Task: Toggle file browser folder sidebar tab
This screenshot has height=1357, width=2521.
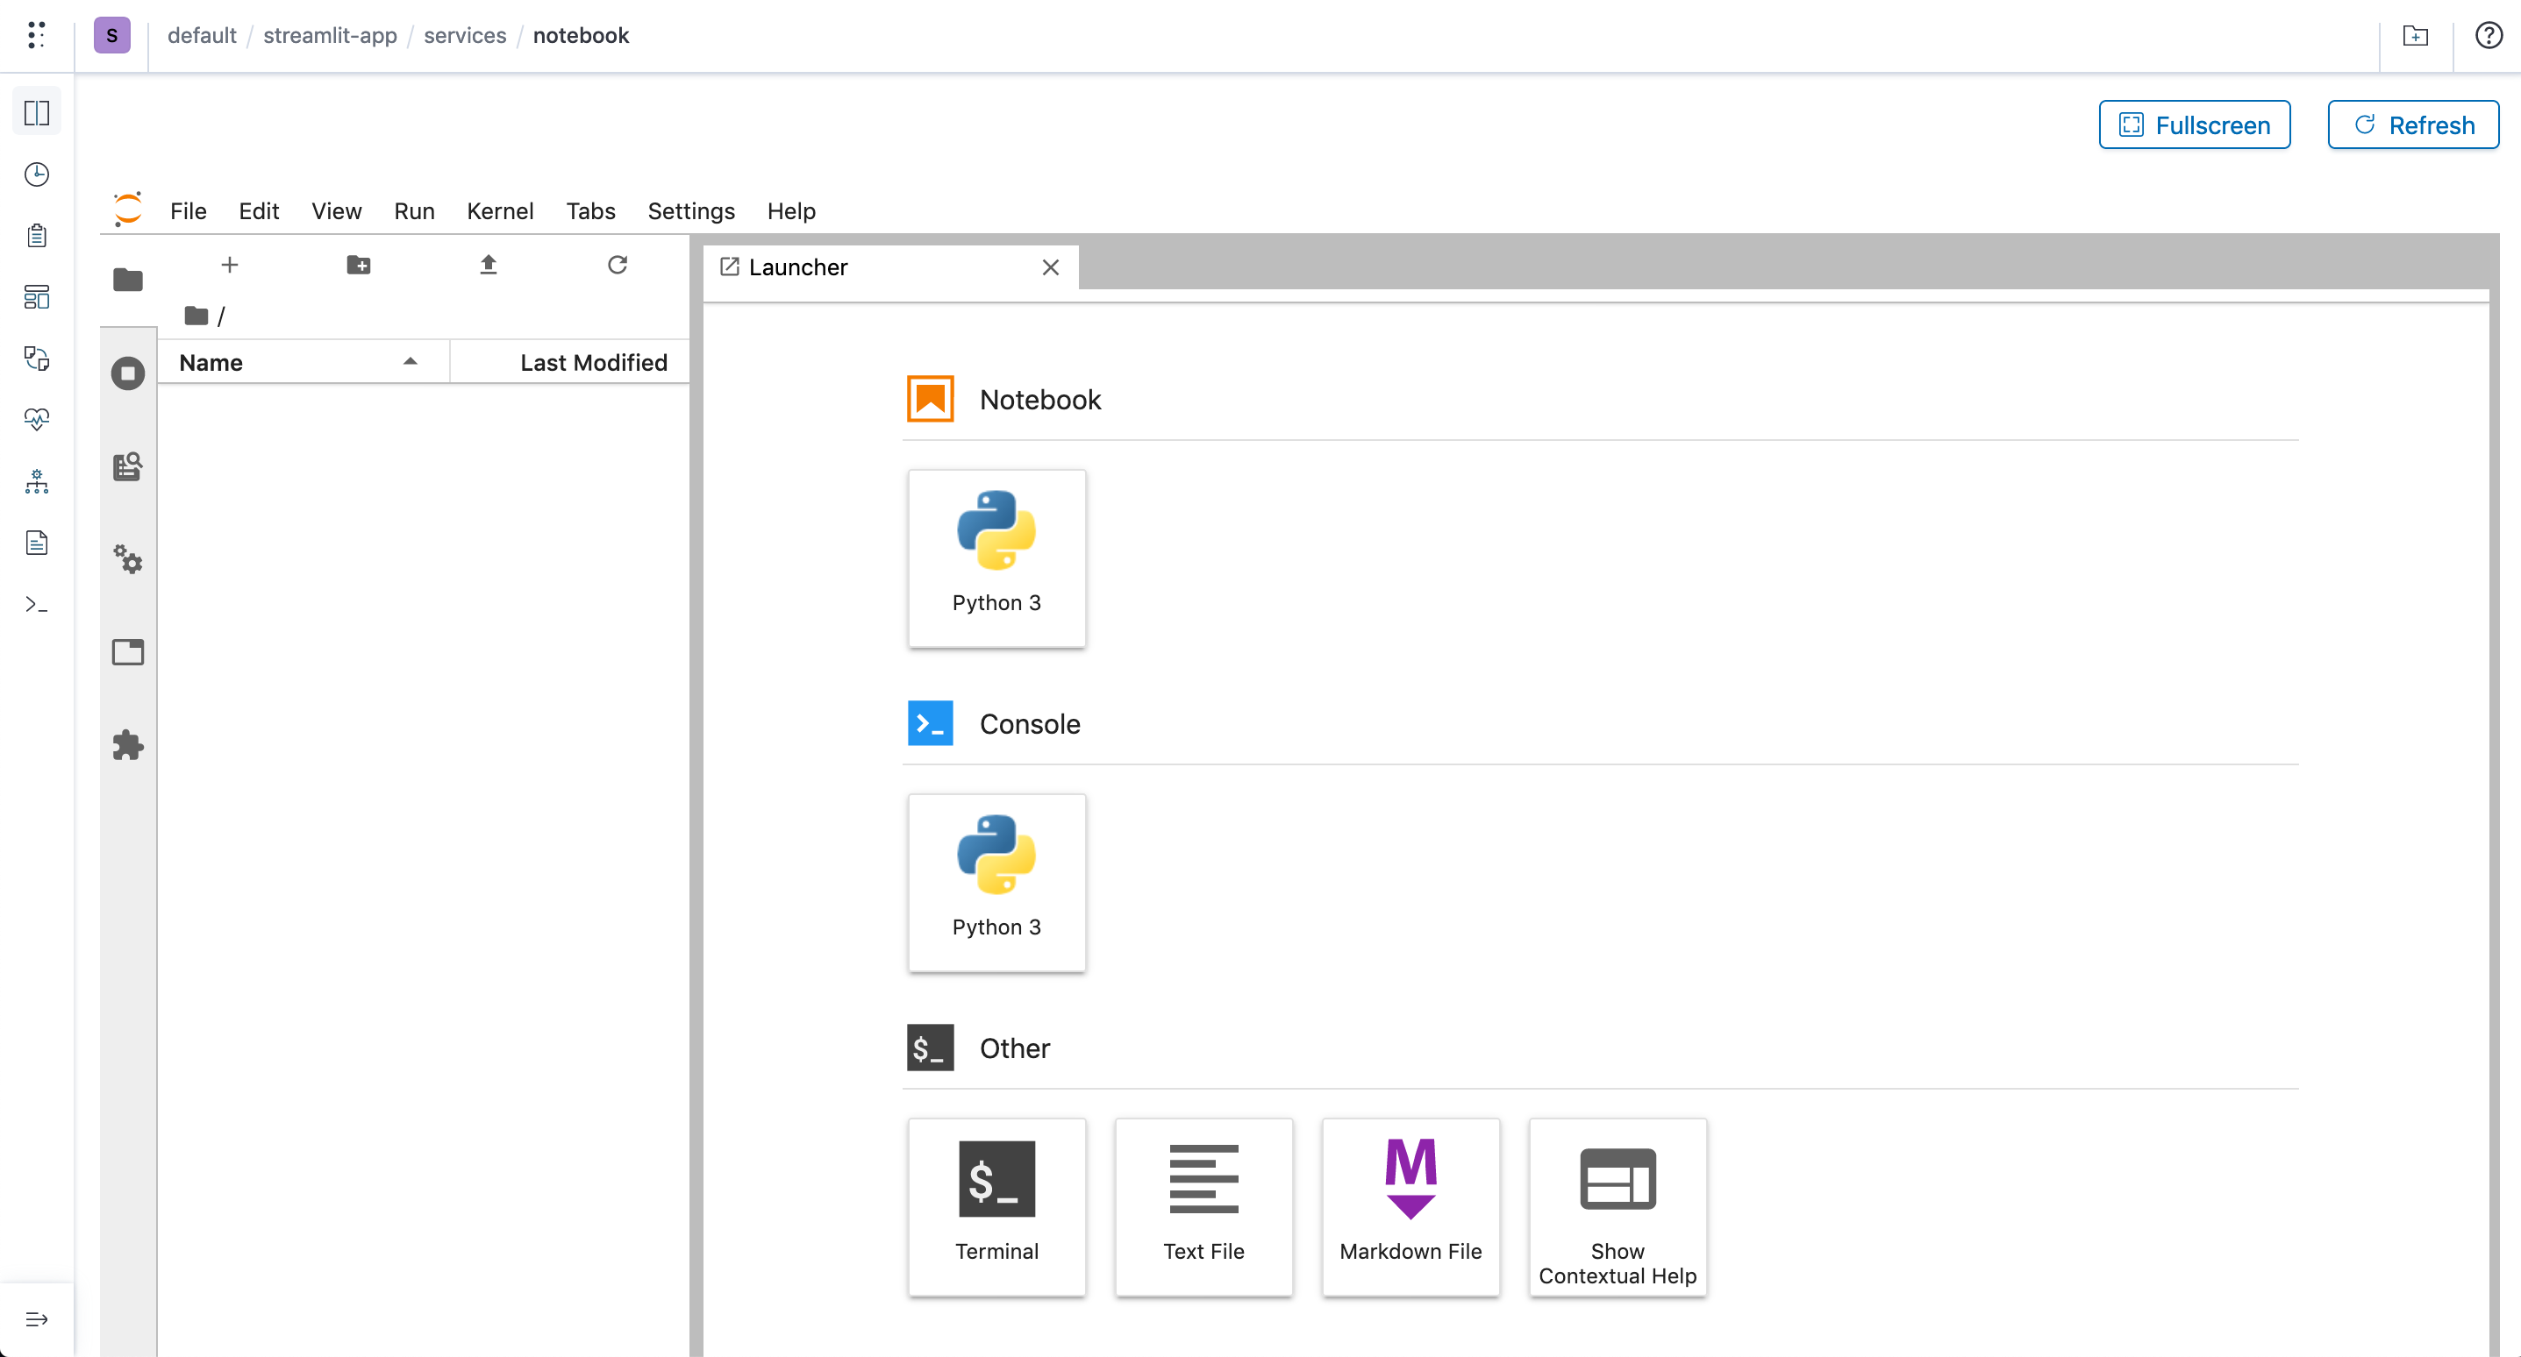Action: pyautogui.click(x=127, y=280)
